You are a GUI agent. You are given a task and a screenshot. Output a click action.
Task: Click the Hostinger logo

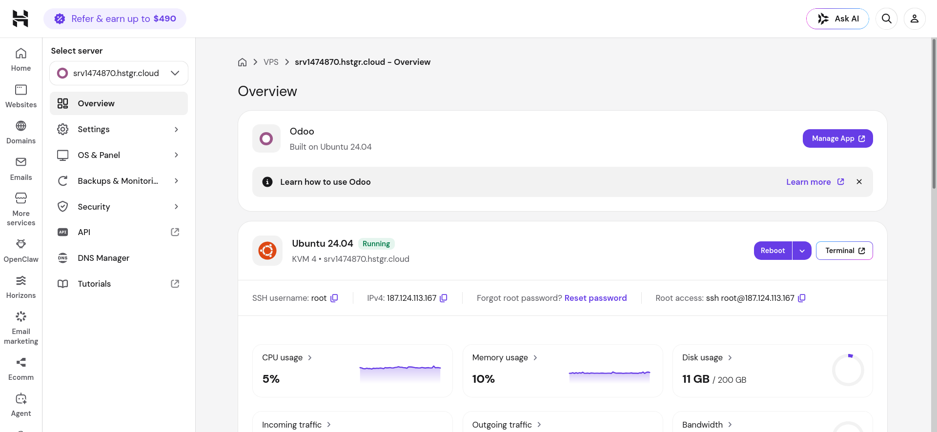pos(20,19)
